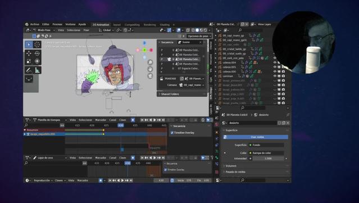Click the filter funnel in Lápiz de cera header
The width and height of the screenshot is (359, 203).
(x=212, y=157)
